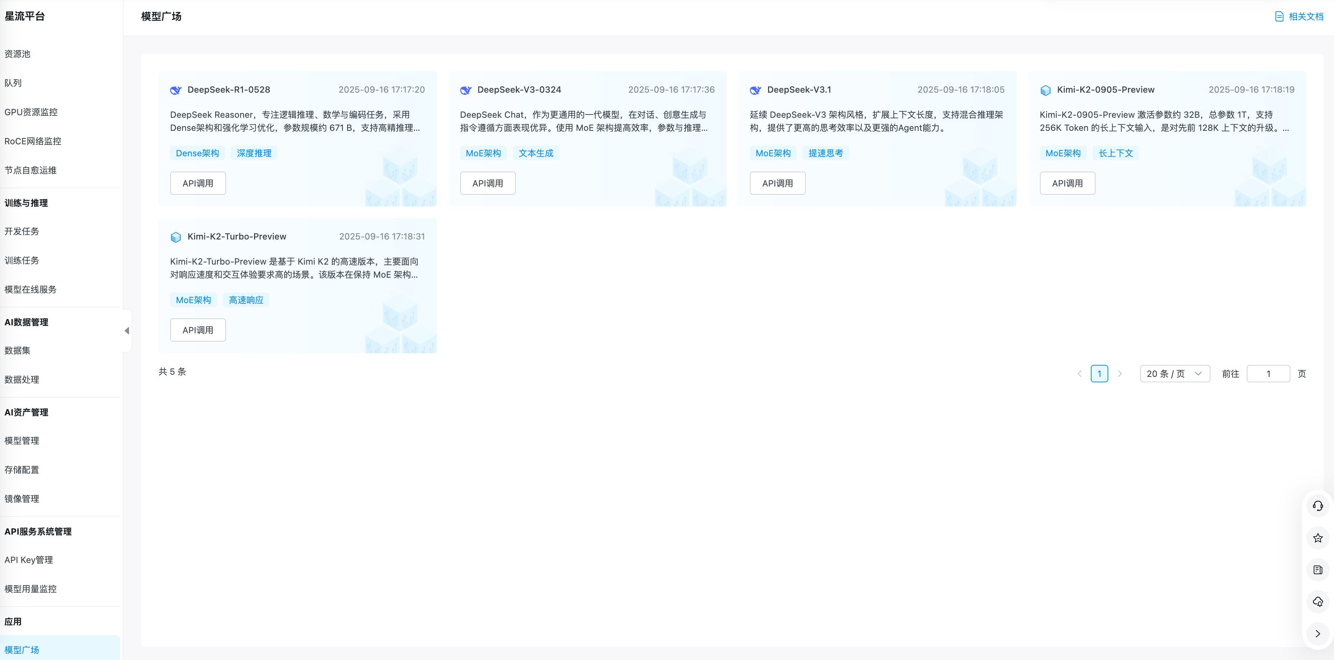
Task: Click the 前往 page number input field
Action: coord(1268,374)
